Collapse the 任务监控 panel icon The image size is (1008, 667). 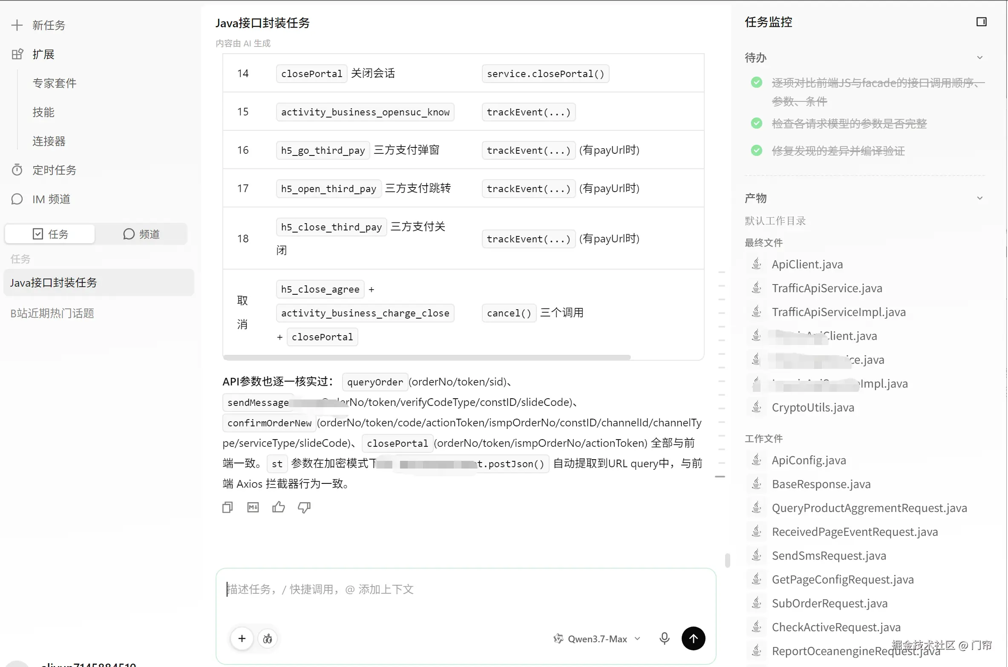point(981,22)
